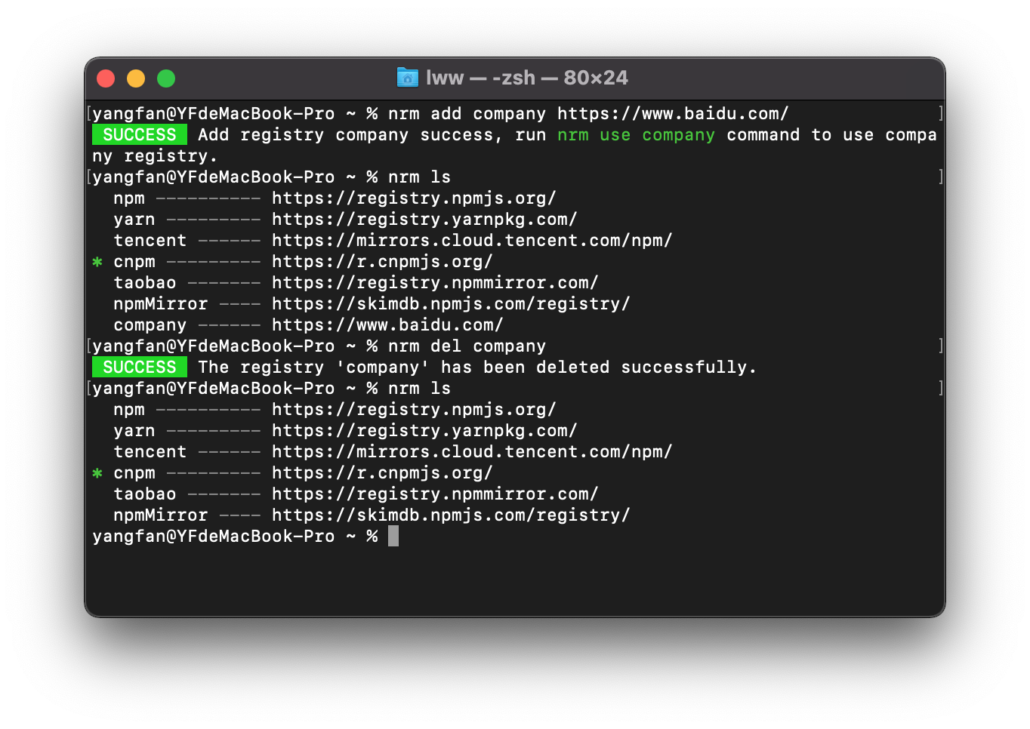Click second https://registry.npmmirror.com/ URL
1030x729 pixels.
click(x=435, y=494)
